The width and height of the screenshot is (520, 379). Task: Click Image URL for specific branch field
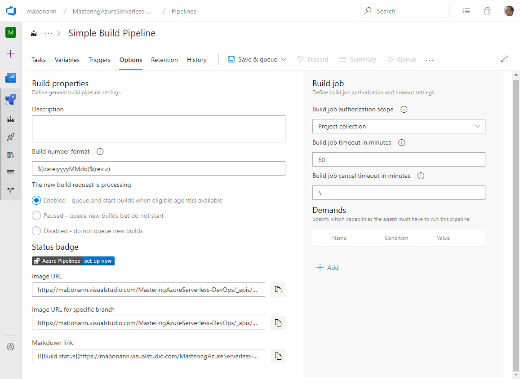point(148,323)
